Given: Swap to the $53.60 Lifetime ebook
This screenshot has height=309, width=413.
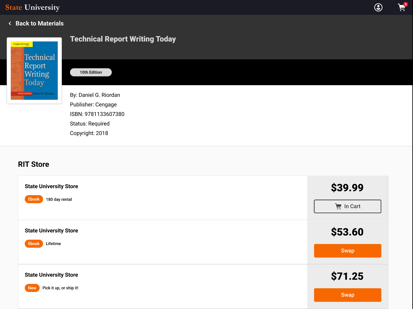Looking at the screenshot, I should coord(348,251).
